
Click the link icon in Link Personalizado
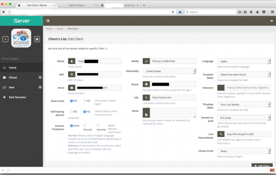(221, 134)
